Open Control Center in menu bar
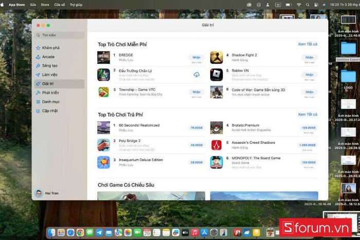The height and width of the screenshot is (240, 360). coord(316,5)
